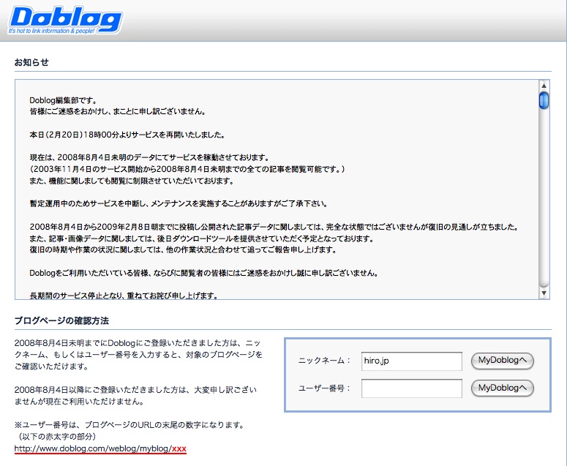Click the blue scrollbar thumb in notice box

pyautogui.click(x=544, y=100)
